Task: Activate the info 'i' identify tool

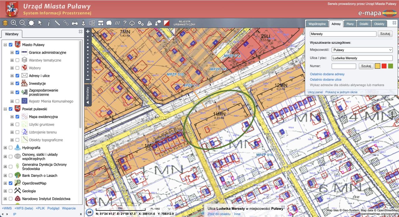Action: click(49, 23)
